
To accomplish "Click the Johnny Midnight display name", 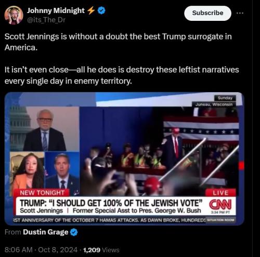I will click(56, 10).
